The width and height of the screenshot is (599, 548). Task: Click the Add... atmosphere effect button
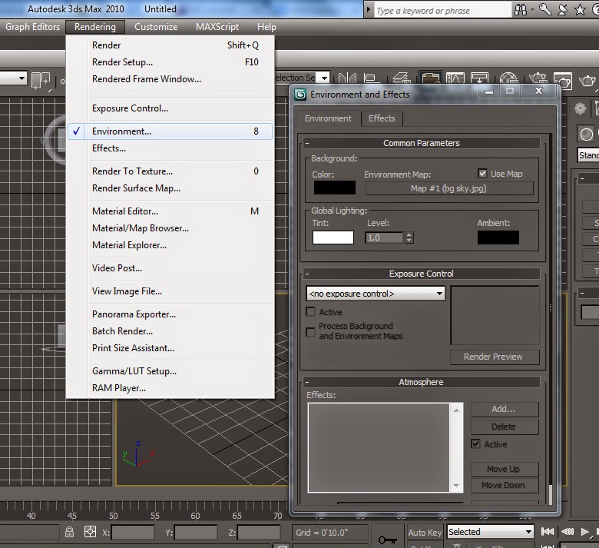click(x=505, y=409)
